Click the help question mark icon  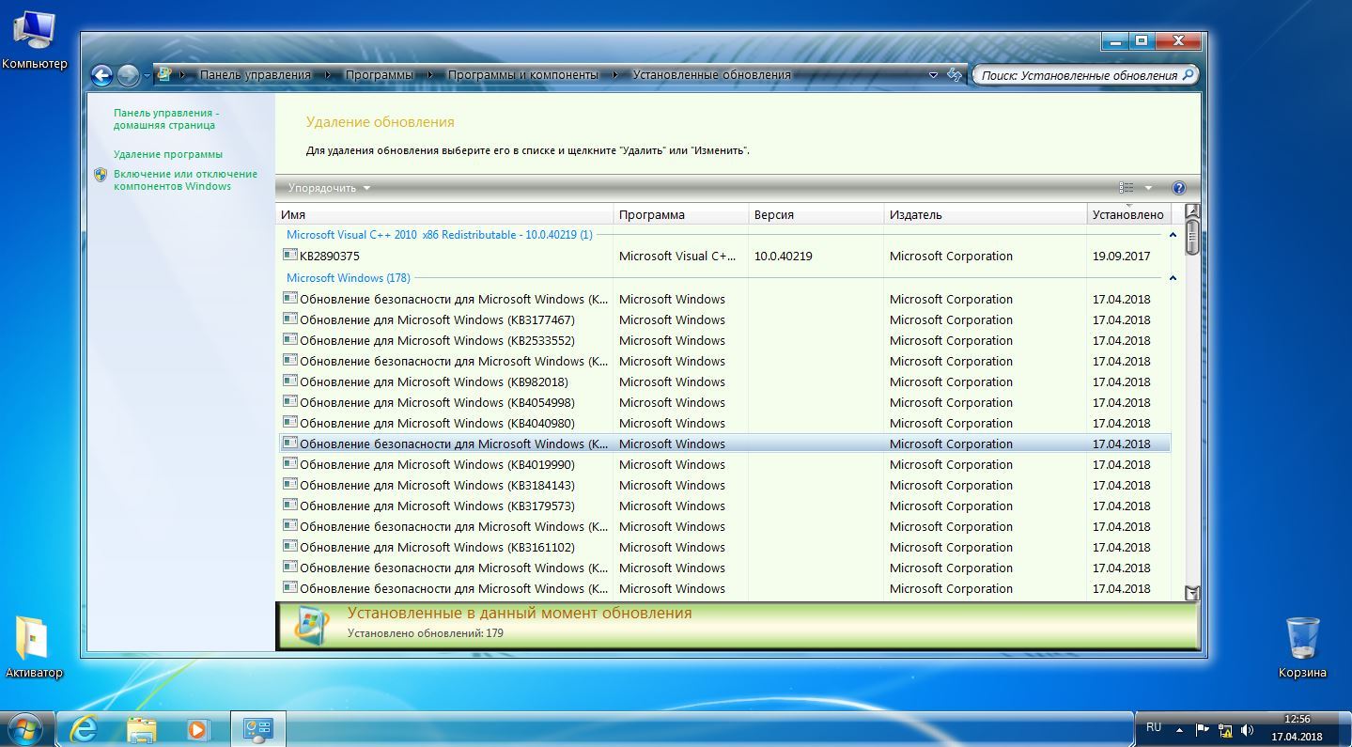1179,188
